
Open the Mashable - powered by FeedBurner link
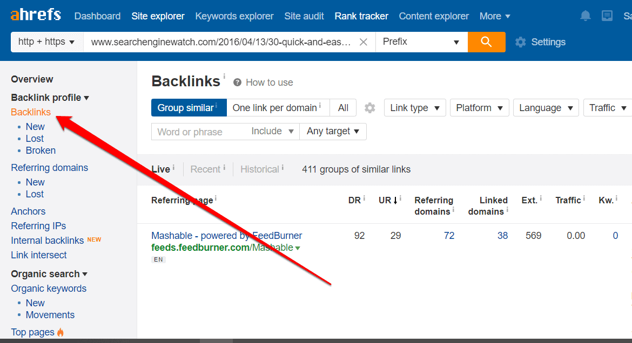(226, 236)
